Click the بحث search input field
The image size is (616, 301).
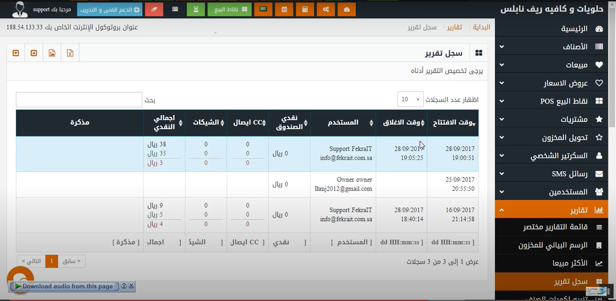tap(79, 100)
